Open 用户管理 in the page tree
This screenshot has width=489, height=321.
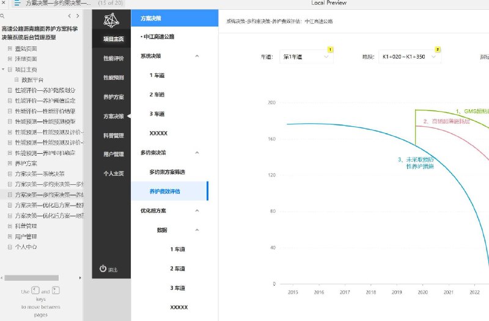(26, 237)
